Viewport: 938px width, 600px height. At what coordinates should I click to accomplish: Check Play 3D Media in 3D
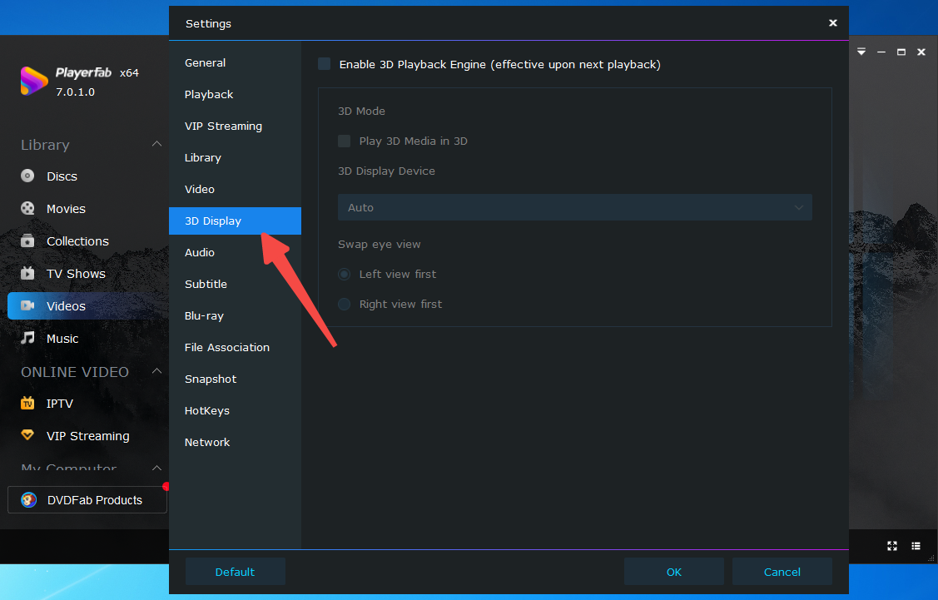tap(344, 141)
